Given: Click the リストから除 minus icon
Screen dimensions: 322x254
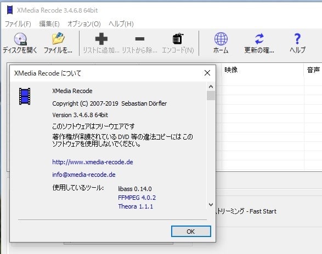Looking at the screenshot, I should pyautogui.click(x=140, y=39).
